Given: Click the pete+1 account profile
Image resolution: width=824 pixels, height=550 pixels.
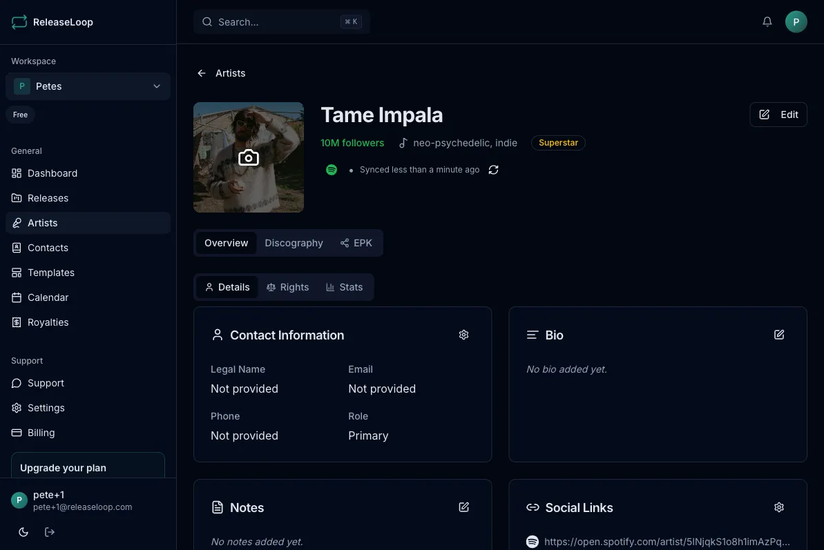Looking at the screenshot, I should (x=88, y=500).
